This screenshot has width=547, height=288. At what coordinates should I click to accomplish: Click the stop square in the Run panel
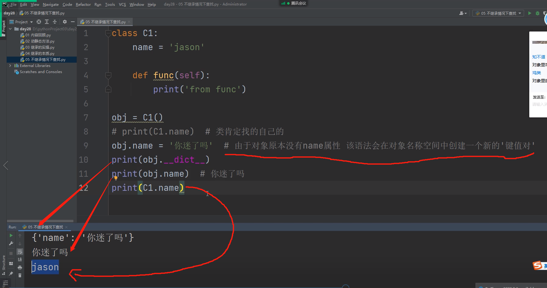11,253
